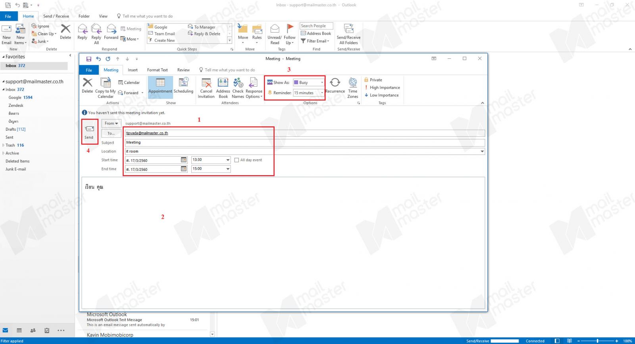Open Response Options dropdown

[x=254, y=88]
